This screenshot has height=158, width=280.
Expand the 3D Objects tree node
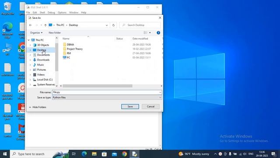click(x=30, y=45)
